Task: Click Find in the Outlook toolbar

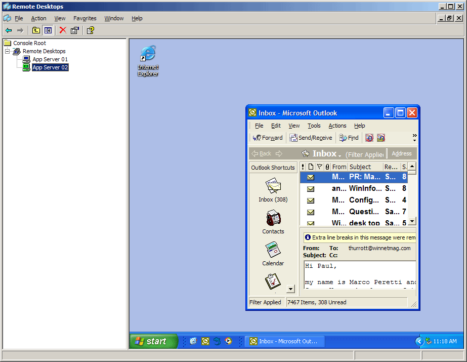Action: click(x=349, y=138)
